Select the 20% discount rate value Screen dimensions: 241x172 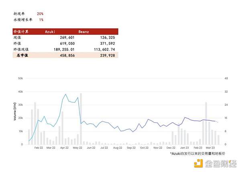[x=40, y=13]
